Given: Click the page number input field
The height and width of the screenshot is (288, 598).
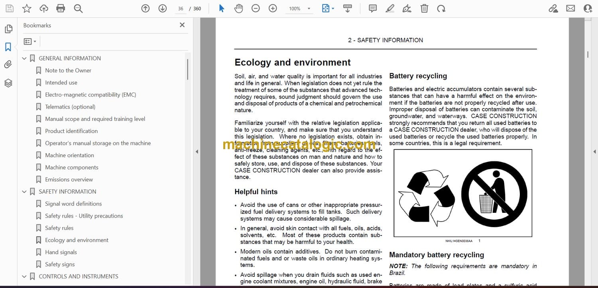Looking at the screenshot, I should pos(181,9).
